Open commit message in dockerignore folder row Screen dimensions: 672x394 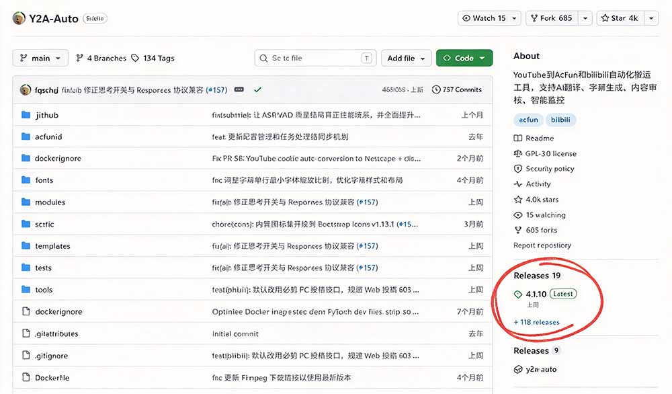click(317, 158)
